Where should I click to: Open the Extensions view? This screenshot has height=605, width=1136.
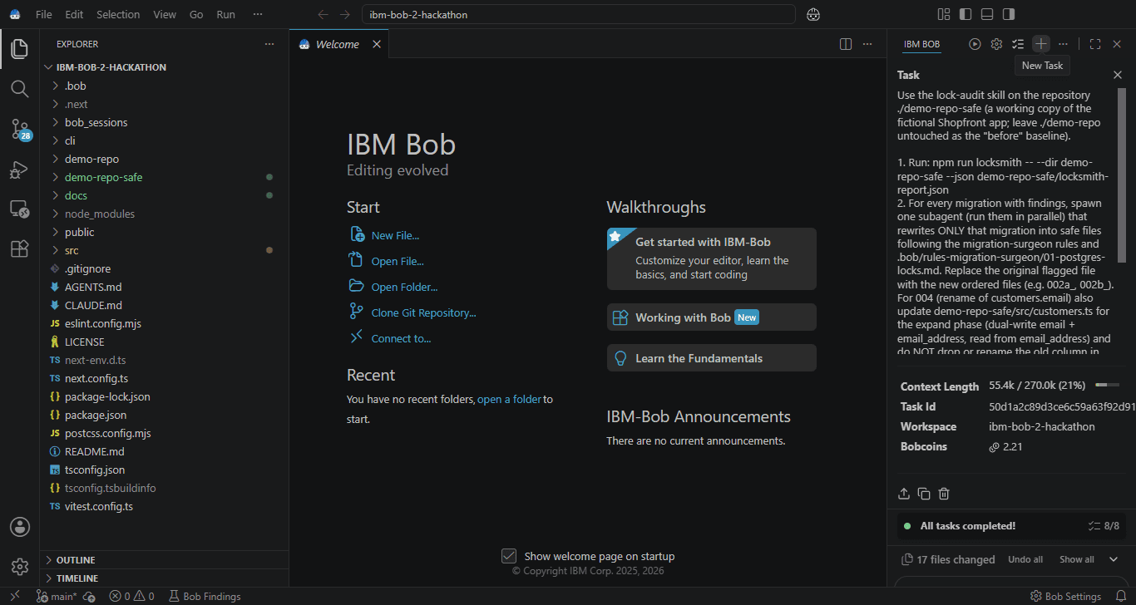tap(20, 248)
